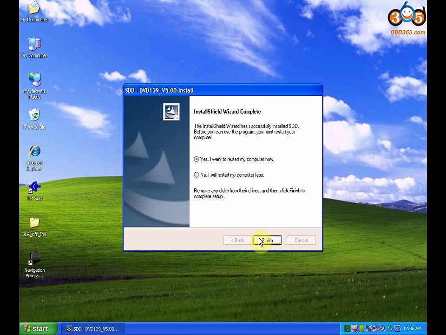
Task: Click the volume speaker tray icon
Action: coord(383,328)
